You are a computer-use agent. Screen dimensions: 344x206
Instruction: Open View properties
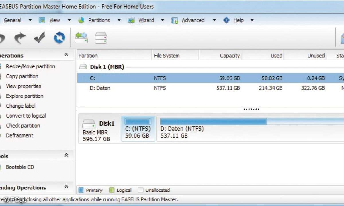pos(24,86)
